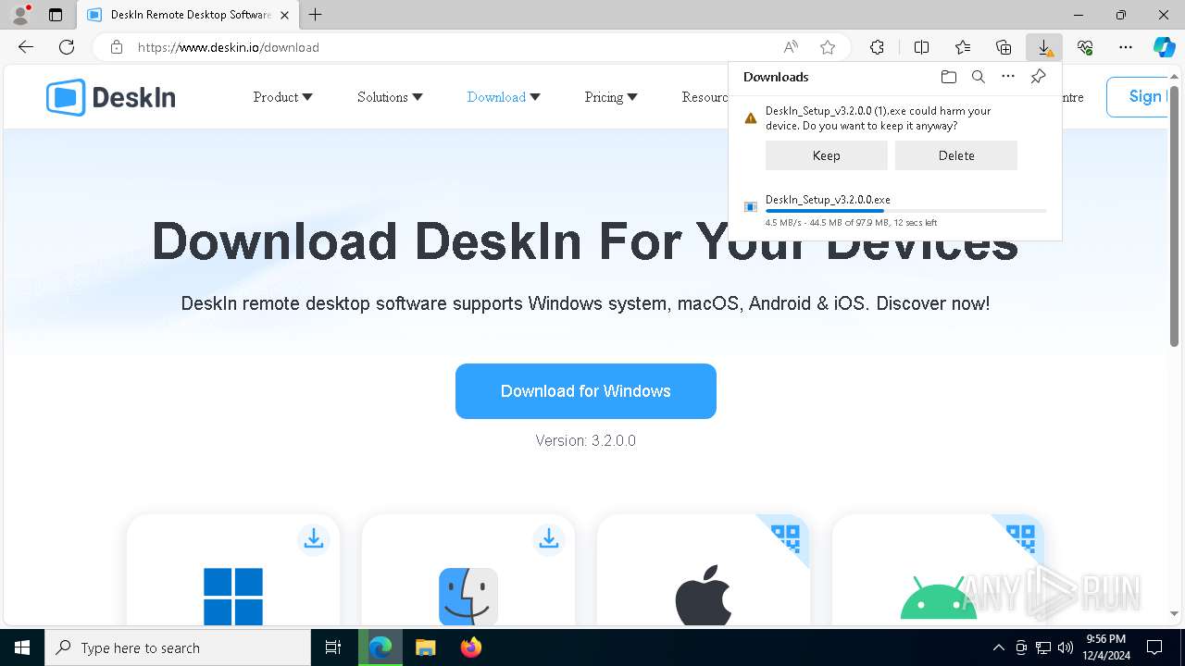Pin the Downloads panel
Screen dimensions: 1185x666
coord(1038,77)
